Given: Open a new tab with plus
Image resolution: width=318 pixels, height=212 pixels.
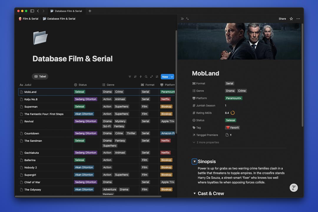Looking at the screenshot, I should pyautogui.click(x=90, y=11).
